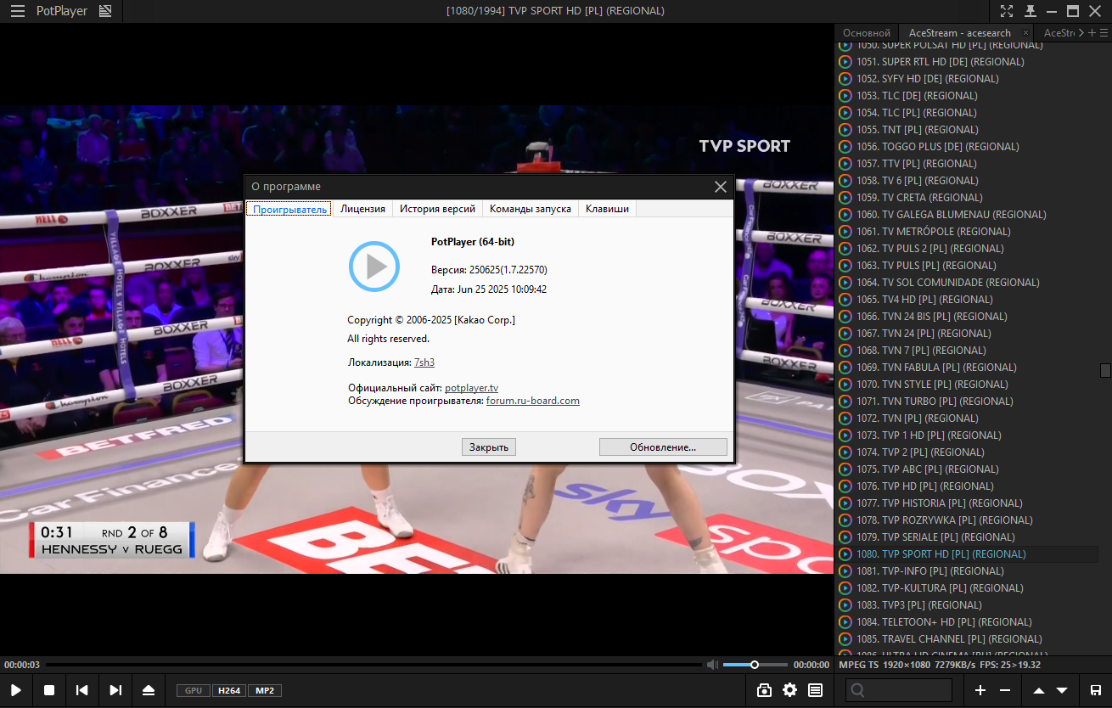The width and height of the screenshot is (1112, 708).
Task: Click play icon beside 1062. TV PULS 2
Action: (845, 249)
